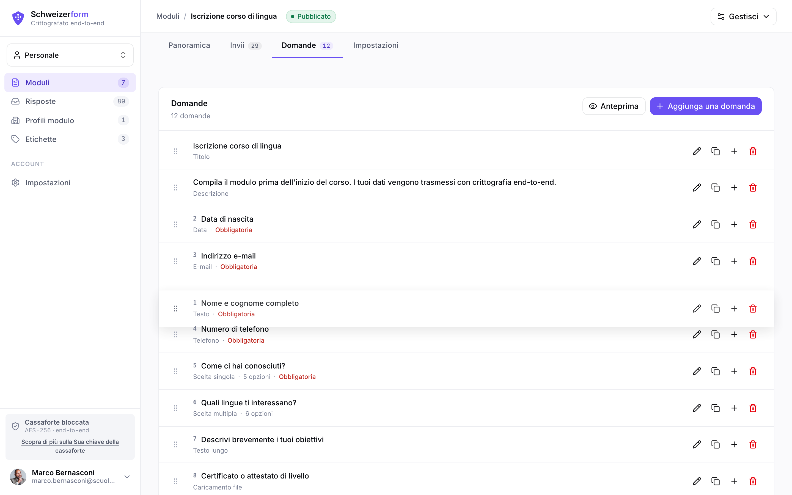Duplicate the 'Data di nascita' question

[x=716, y=224]
